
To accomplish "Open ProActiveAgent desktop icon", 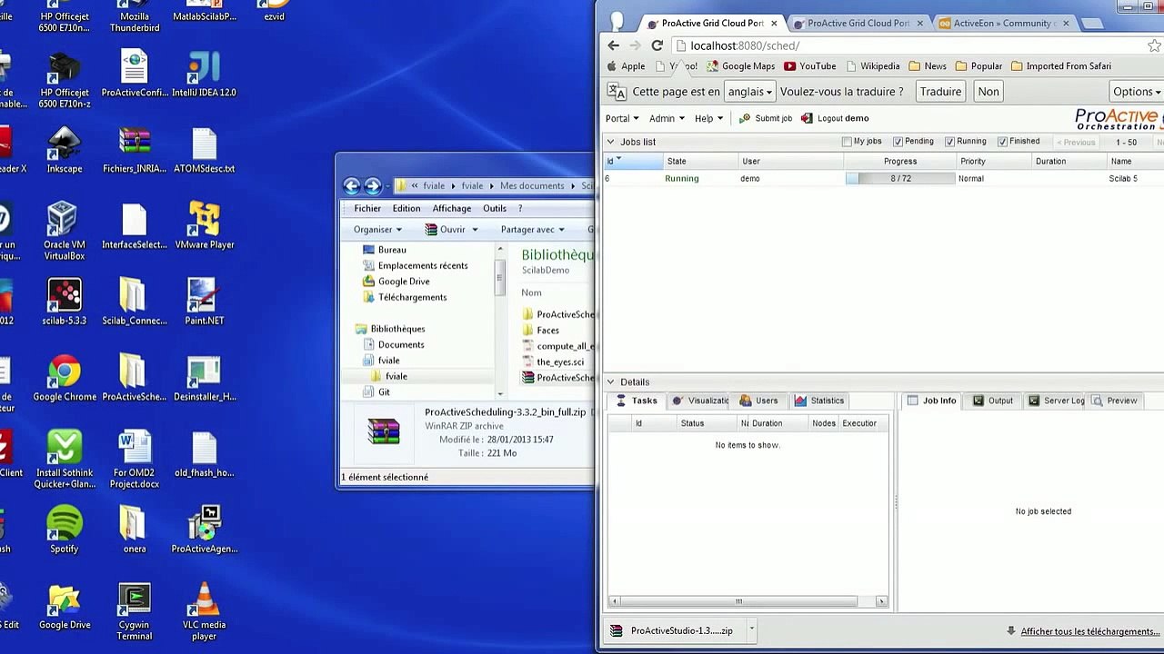I will tap(205, 530).
